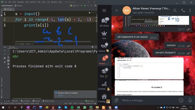This screenshot has width=195, height=110.
Task: Record a voice message with the microphone icon
Action: tap(190, 100)
